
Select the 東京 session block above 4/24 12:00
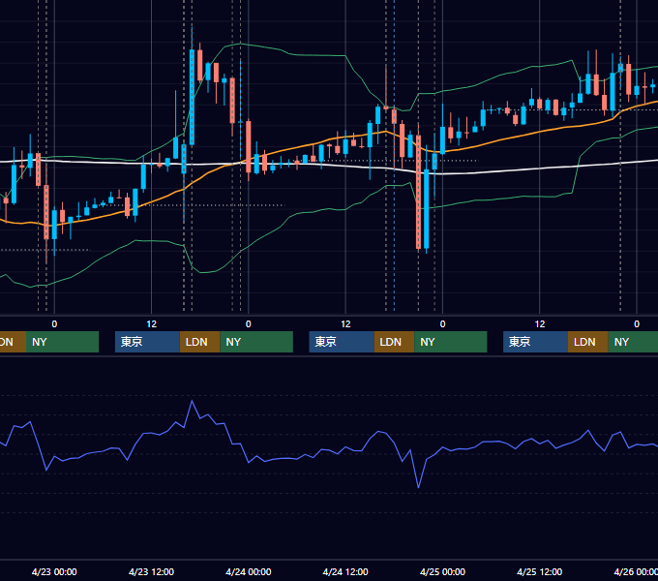(342, 342)
